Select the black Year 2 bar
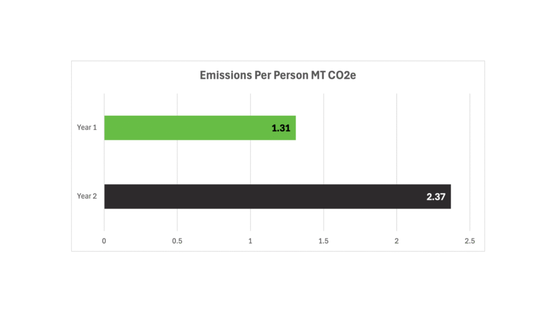The image size is (557, 313). 261,196
